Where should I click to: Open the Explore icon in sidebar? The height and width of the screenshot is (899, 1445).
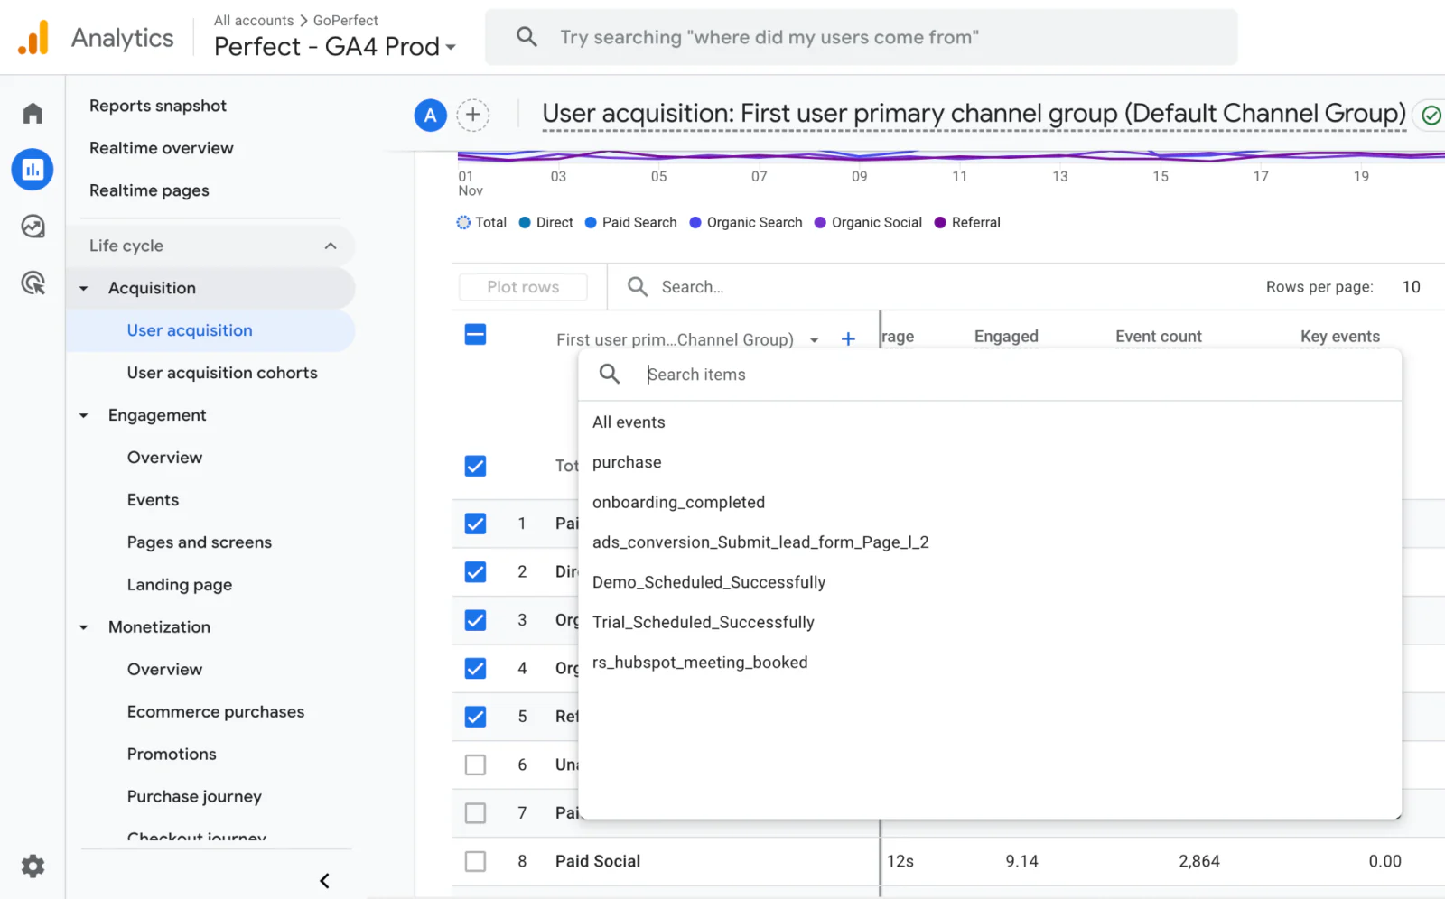pyautogui.click(x=33, y=227)
